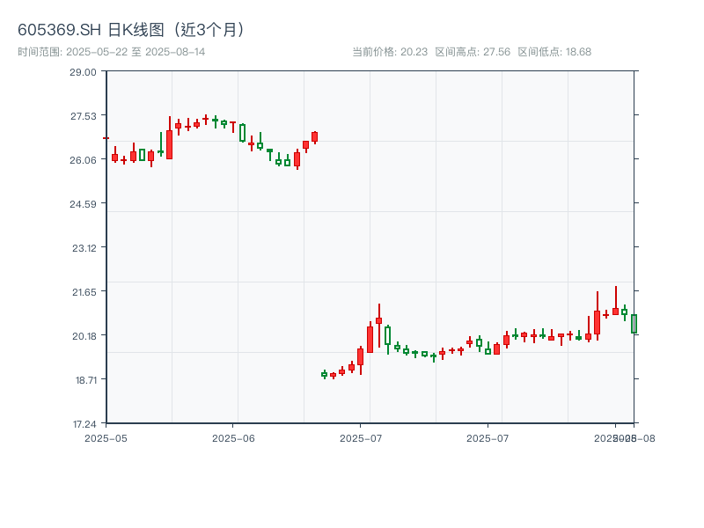Click the 区间低点 18.68 label
The width and height of the screenshot is (704, 528).
(554, 52)
